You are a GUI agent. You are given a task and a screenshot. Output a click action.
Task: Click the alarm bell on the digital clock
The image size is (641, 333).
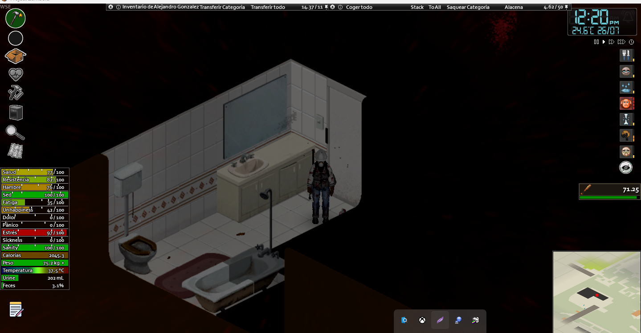point(628,17)
